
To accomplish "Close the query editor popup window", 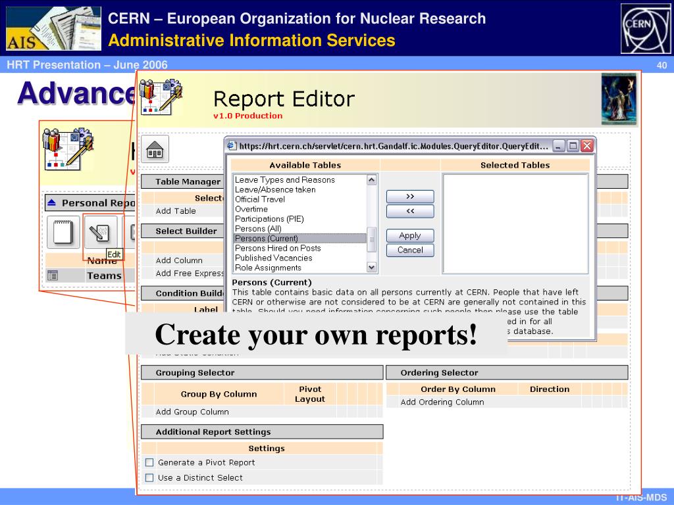I will [x=586, y=146].
